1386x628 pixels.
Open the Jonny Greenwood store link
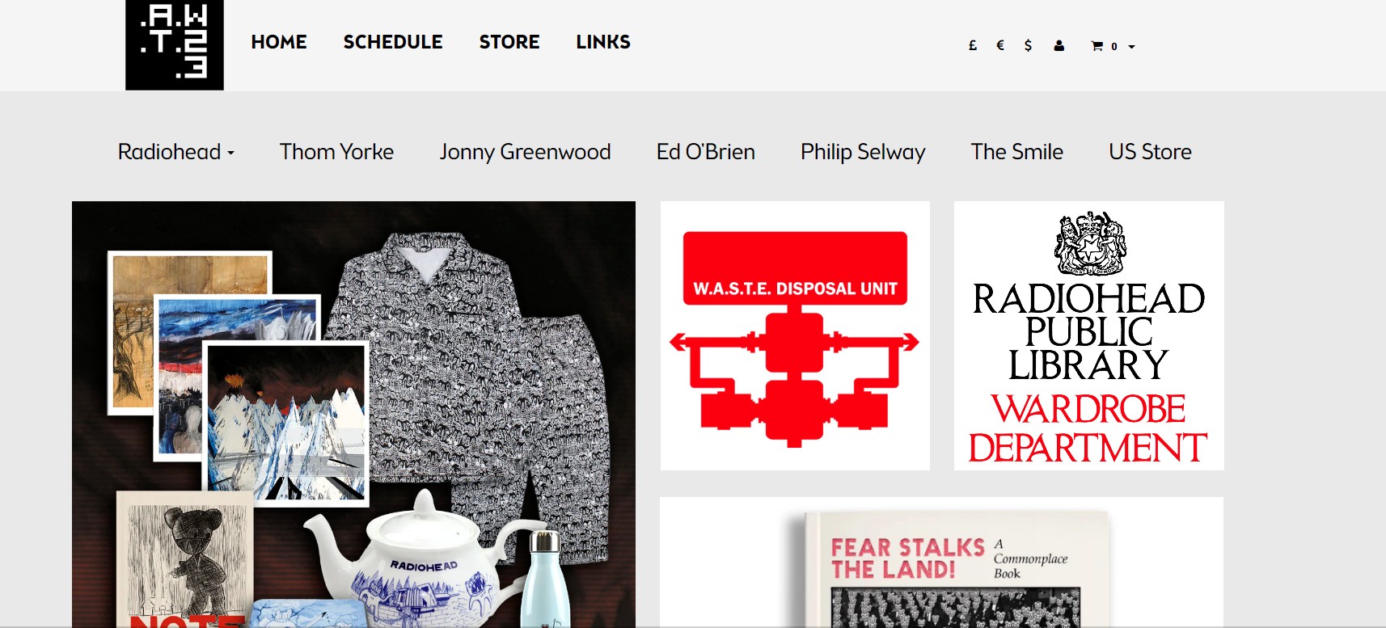click(525, 152)
